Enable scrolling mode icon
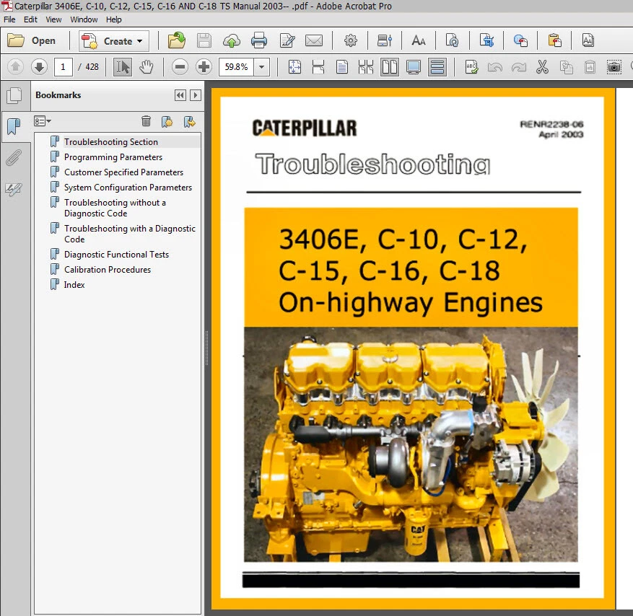The height and width of the screenshot is (616, 633). click(x=437, y=67)
